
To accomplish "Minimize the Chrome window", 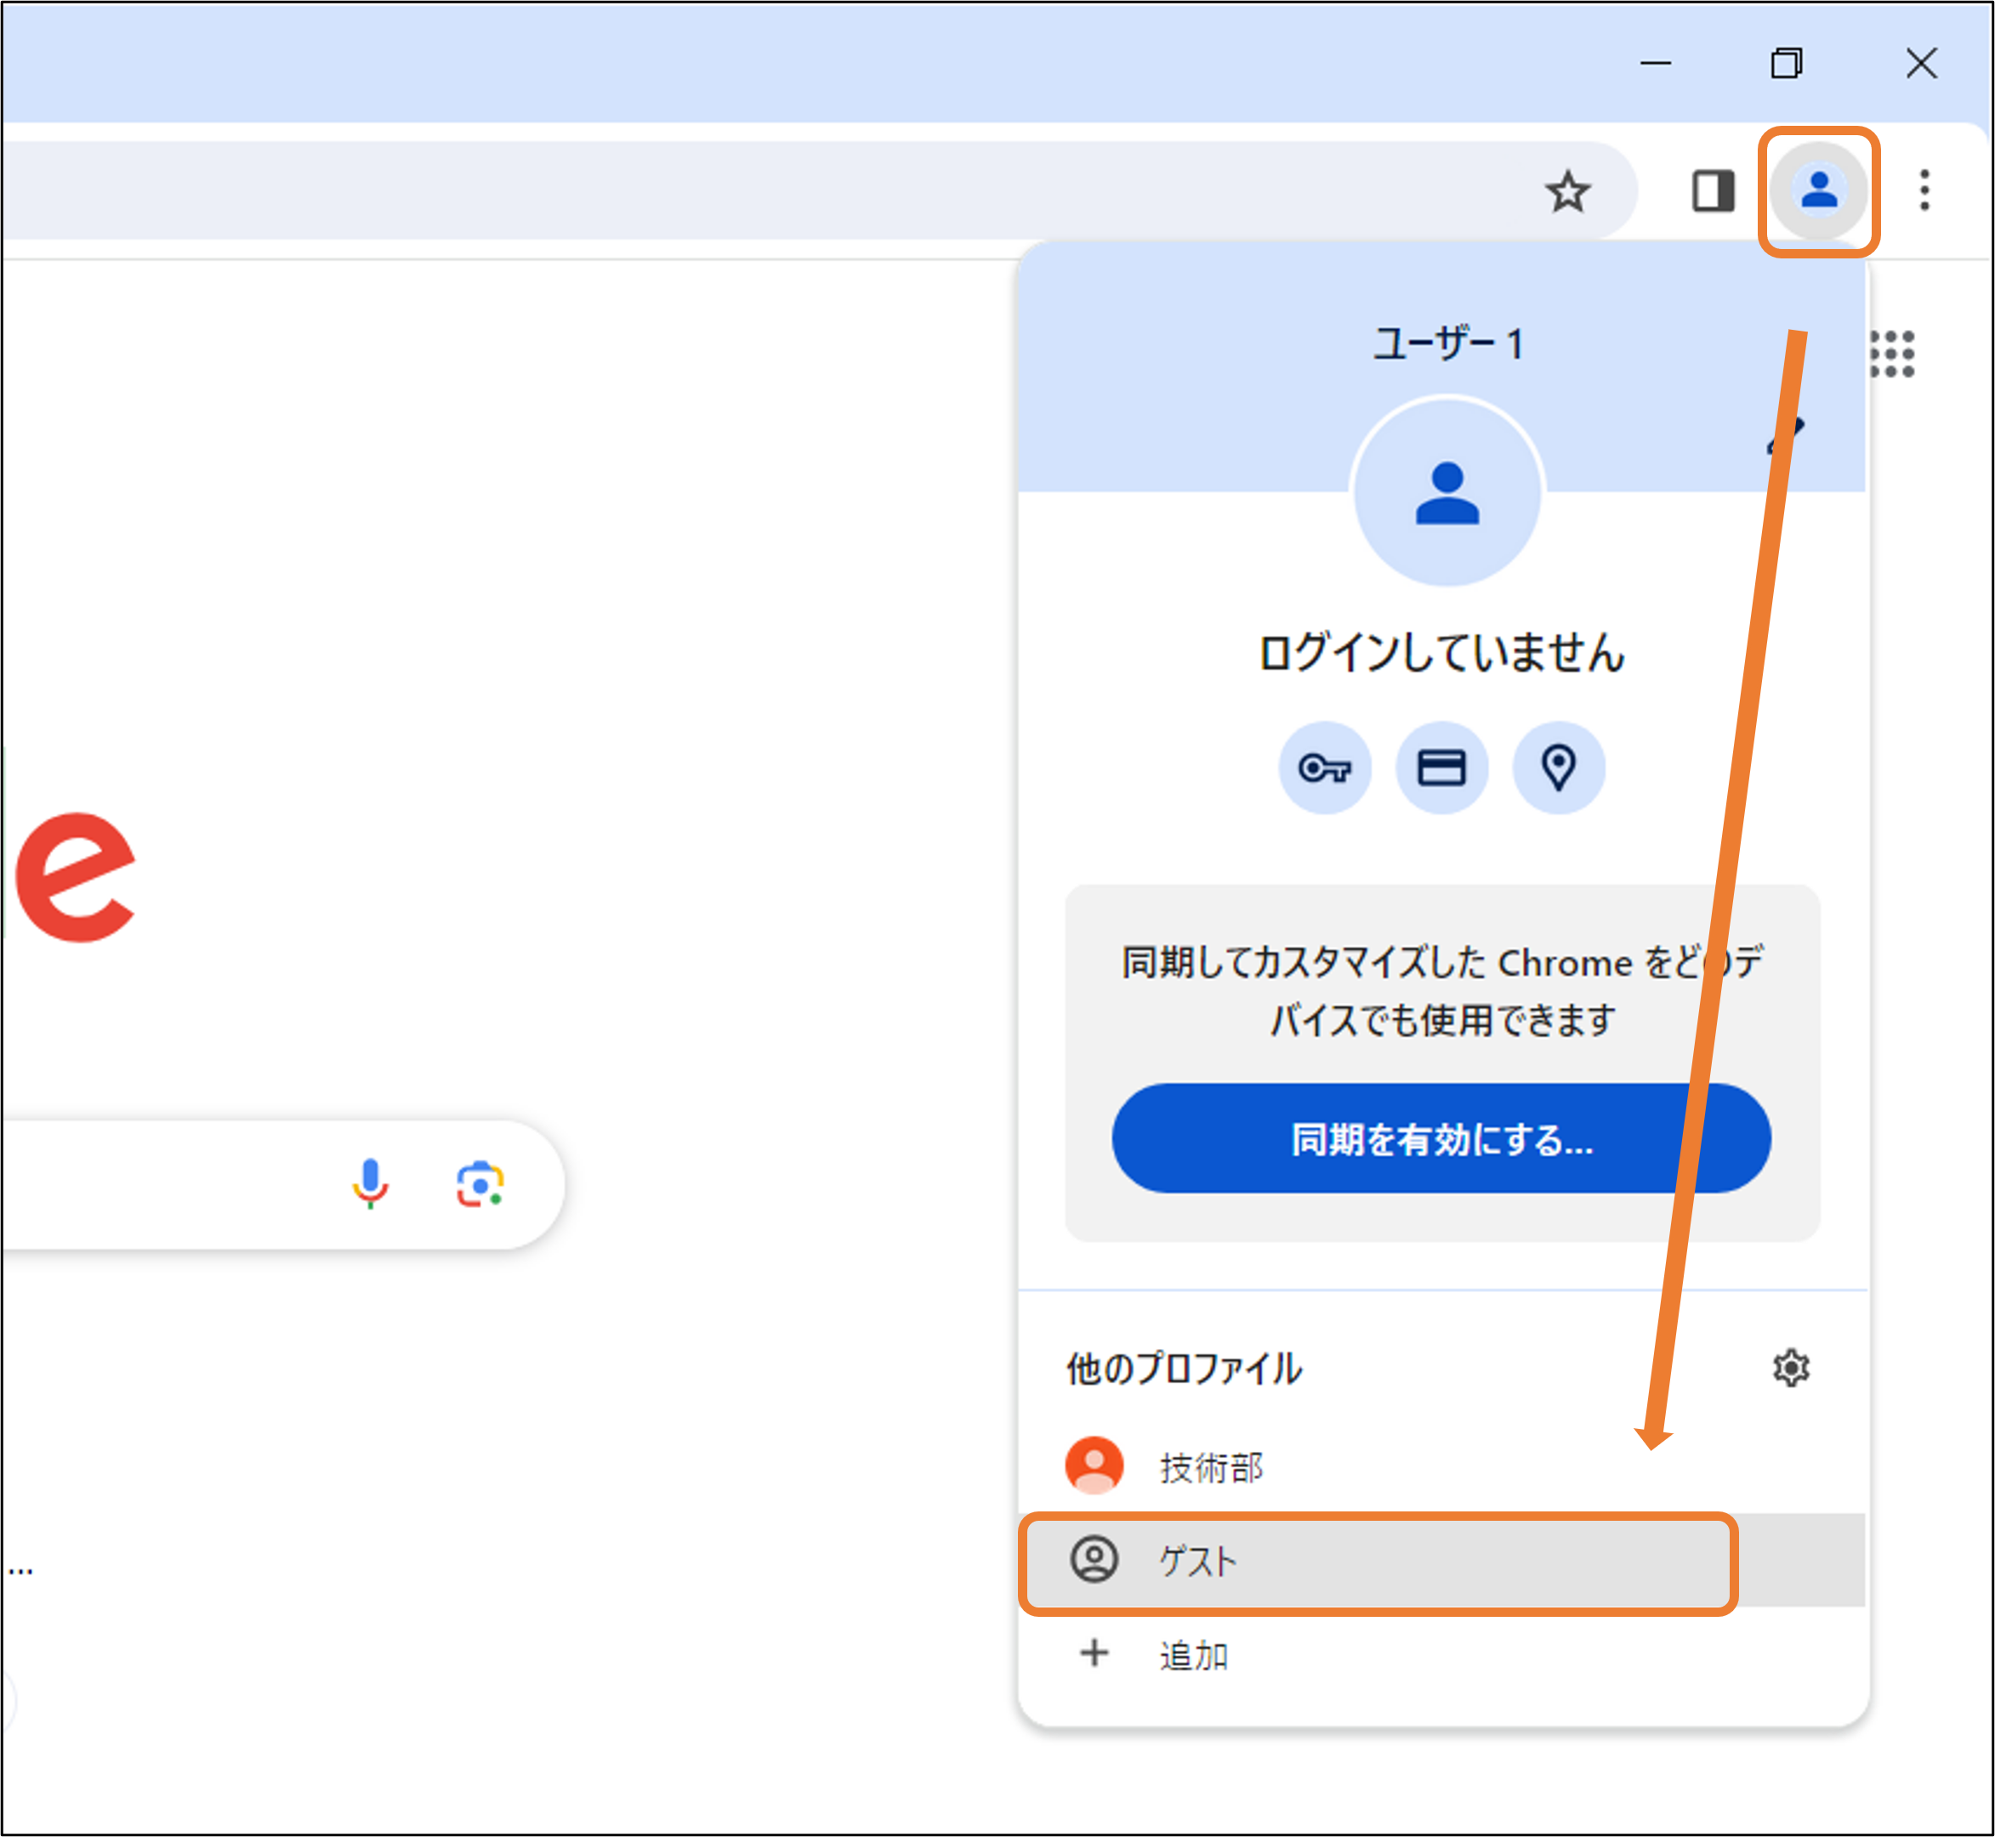I will 1655,63.
